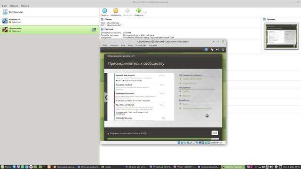This screenshot has height=169, width=301.
Task: Open the Facebook link in the installer
Action: pos(187,96)
